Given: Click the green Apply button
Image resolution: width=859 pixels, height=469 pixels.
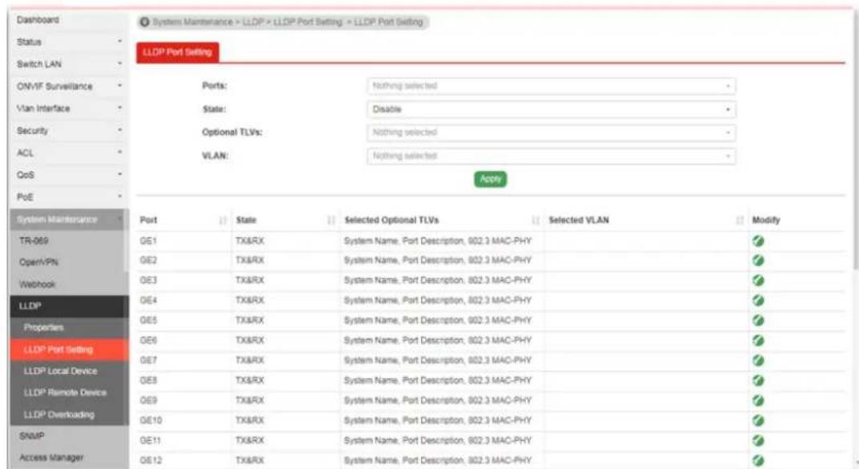Looking at the screenshot, I should [490, 179].
